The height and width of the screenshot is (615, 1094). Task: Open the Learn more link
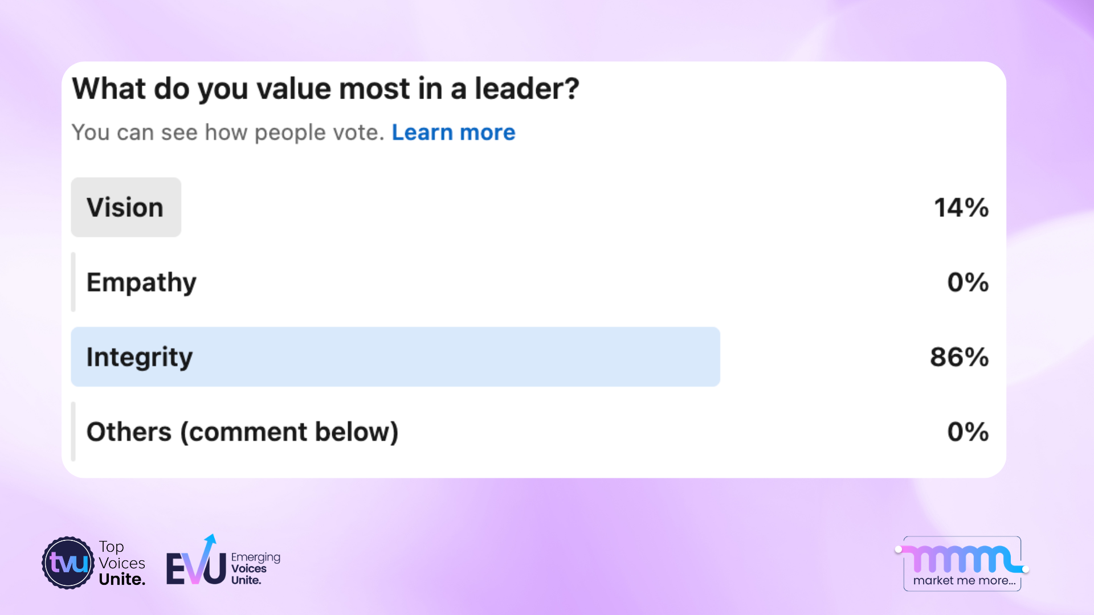point(453,133)
